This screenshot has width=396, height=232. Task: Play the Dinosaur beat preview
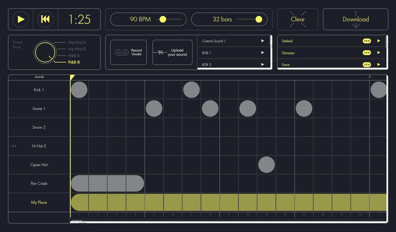378,53
